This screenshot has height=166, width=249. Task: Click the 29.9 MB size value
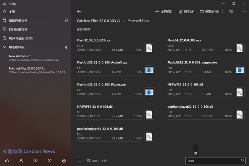click(117, 138)
